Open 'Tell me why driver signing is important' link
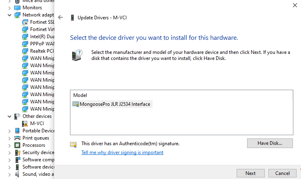Viewport: 301px width, 179px height. point(122,152)
